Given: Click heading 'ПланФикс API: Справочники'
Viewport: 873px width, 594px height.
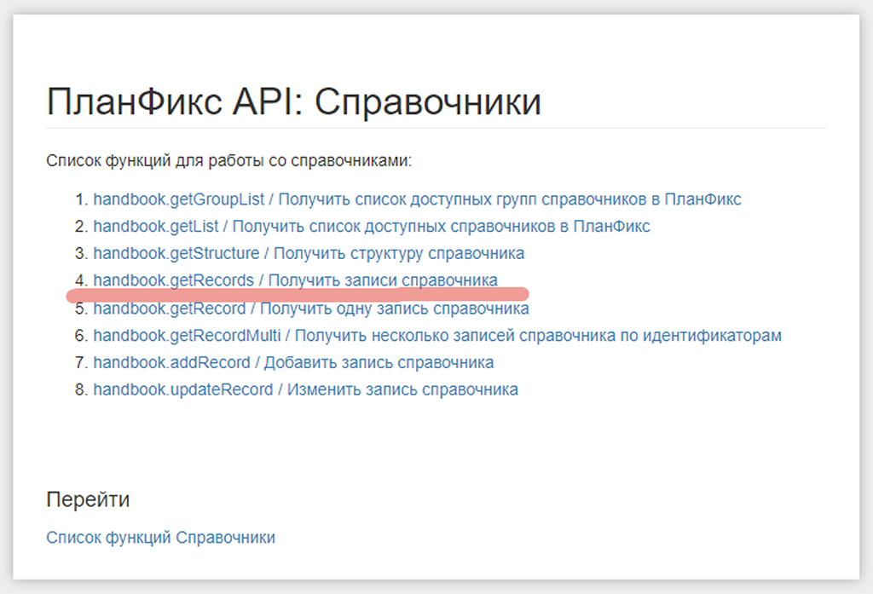Looking at the screenshot, I should [294, 102].
